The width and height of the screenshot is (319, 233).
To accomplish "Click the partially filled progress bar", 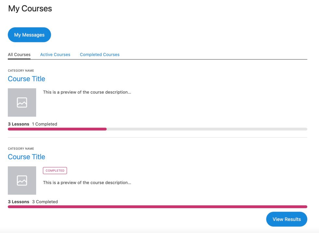I will 158,129.
